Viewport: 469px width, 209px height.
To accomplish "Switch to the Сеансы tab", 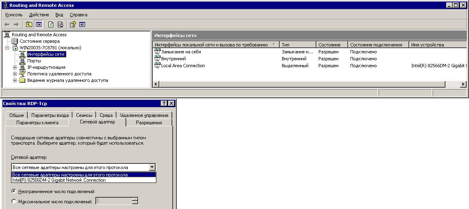I will click(x=84, y=115).
